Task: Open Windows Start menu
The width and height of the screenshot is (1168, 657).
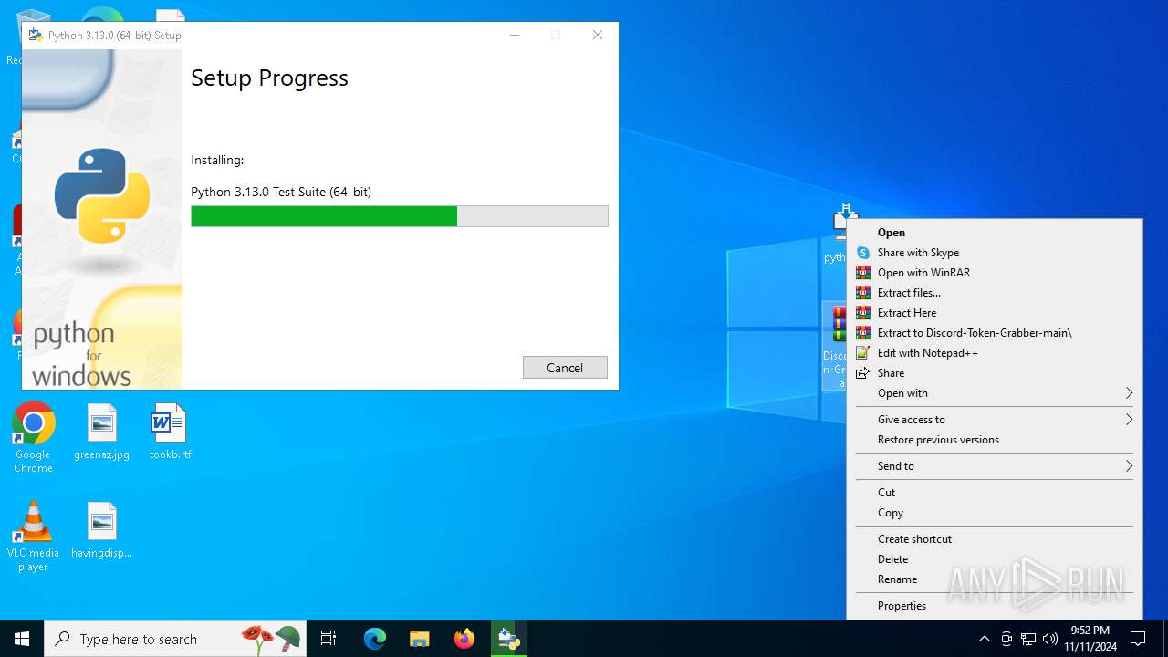Action: pos(22,639)
